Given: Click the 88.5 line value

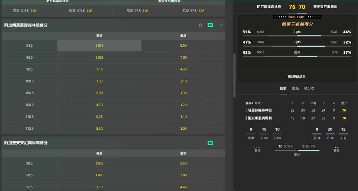Looking at the screenshot, I should [30, 164].
